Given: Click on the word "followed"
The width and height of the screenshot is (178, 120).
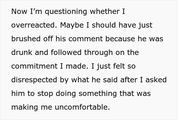Looking at the screenshot, I should click(66, 52).
